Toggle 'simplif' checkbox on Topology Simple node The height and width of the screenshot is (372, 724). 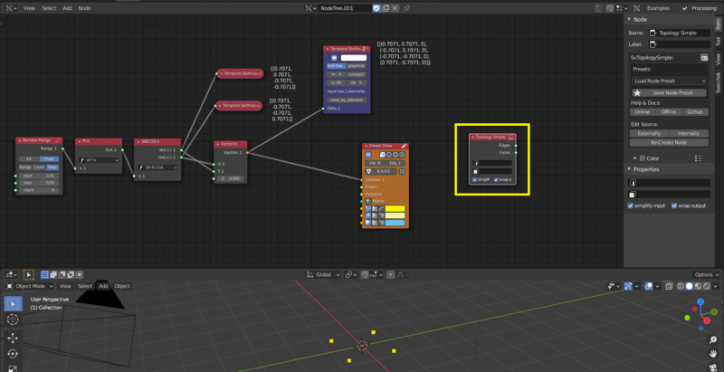pos(475,179)
